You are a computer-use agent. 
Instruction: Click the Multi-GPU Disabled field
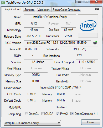(61, 107)
